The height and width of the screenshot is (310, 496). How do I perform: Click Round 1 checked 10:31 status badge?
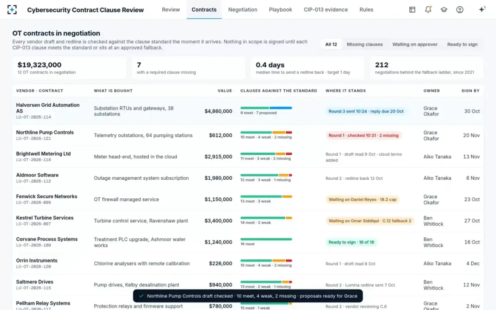pos(363,135)
